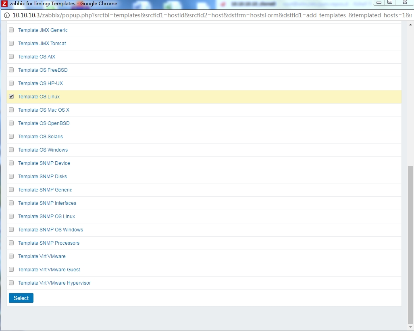Open the Template JMX Generic link

point(43,30)
